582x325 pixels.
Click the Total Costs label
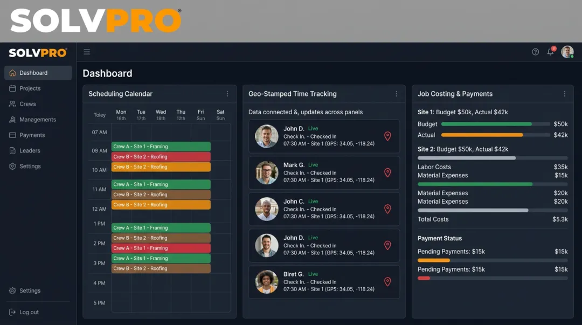point(433,219)
